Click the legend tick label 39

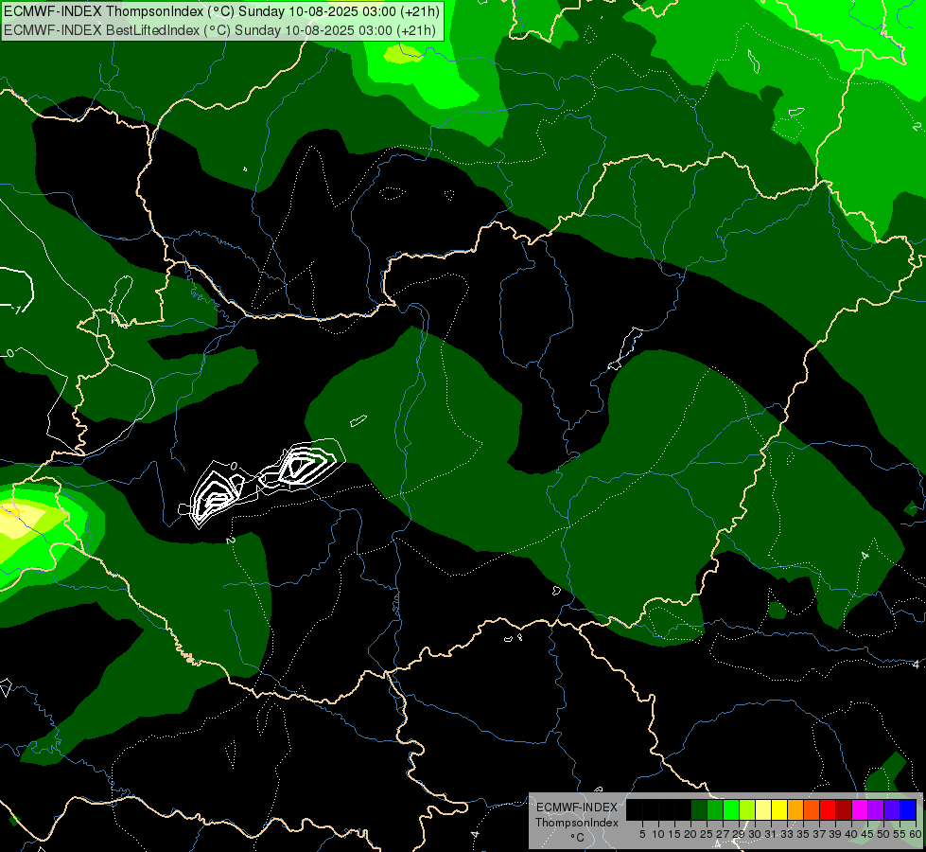coord(835,834)
